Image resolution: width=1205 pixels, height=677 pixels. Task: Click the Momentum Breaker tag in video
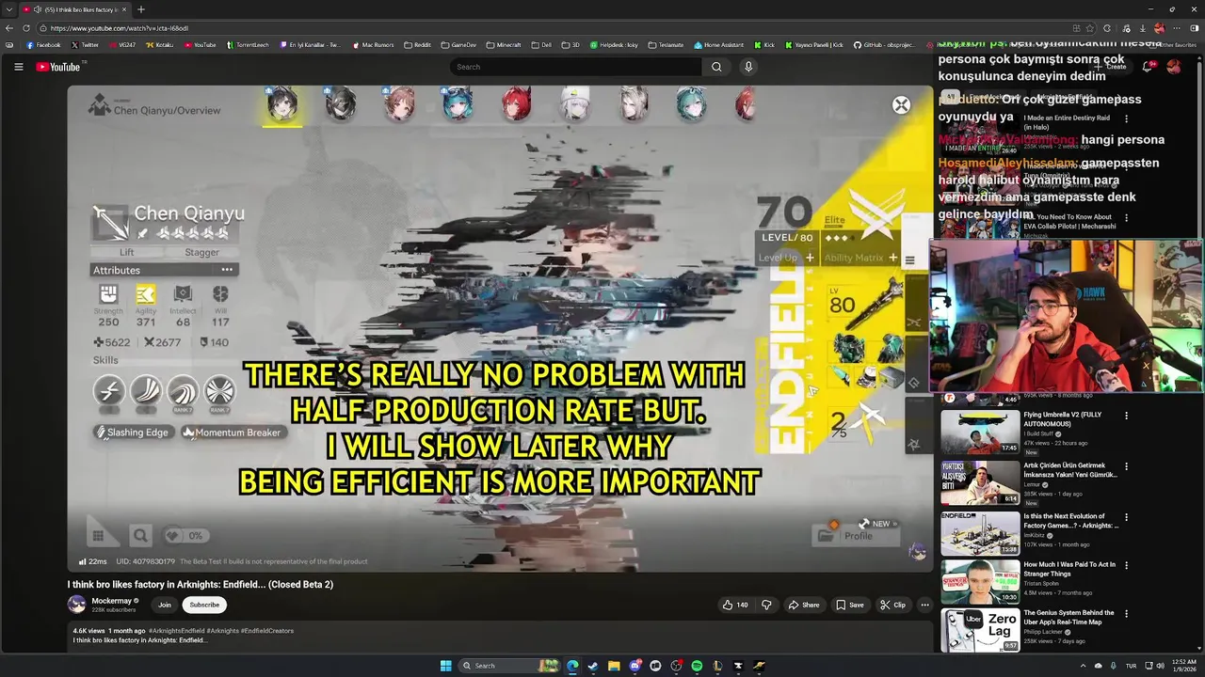[x=232, y=433]
